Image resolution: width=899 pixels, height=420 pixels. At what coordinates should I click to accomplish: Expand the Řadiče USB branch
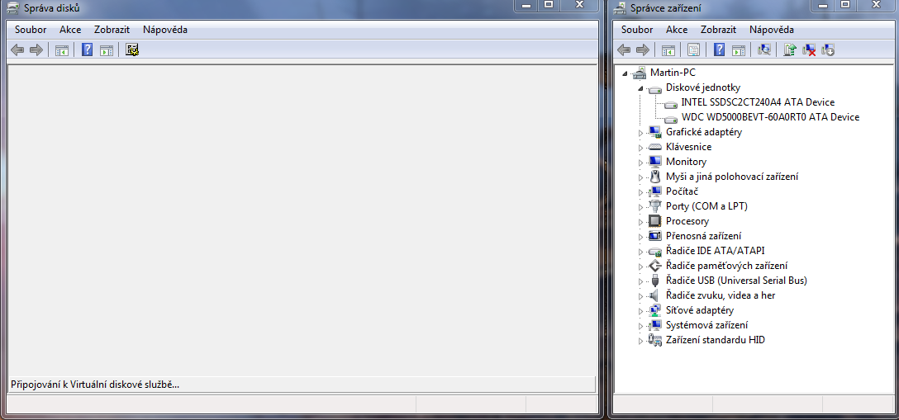coord(641,281)
